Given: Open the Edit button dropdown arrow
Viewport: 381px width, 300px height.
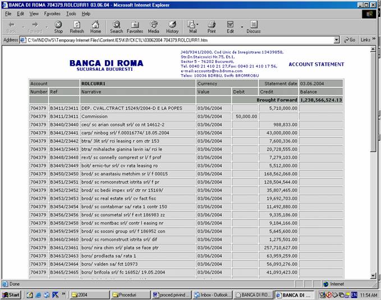Looking at the screenshot, I should pyautogui.click(x=242, y=27).
